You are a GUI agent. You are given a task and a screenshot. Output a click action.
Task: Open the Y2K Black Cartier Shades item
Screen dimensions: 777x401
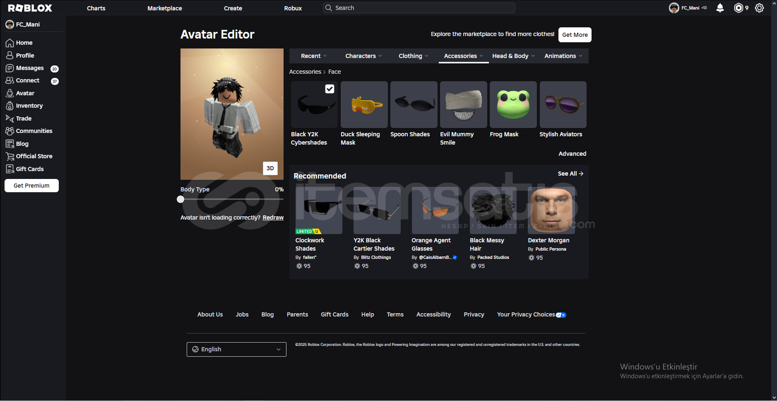[377, 210]
